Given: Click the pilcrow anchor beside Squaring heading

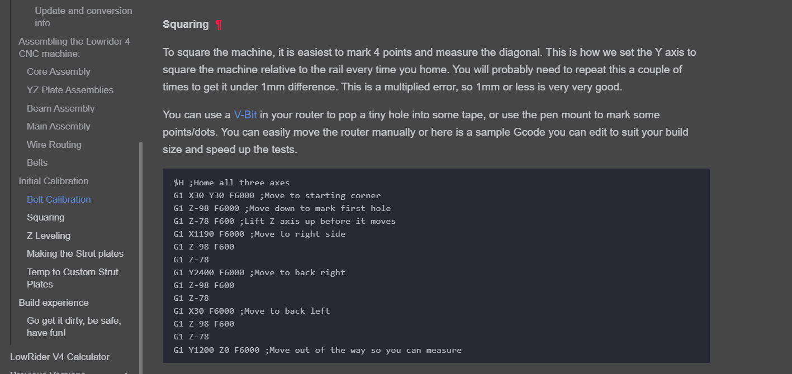Looking at the screenshot, I should pyautogui.click(x=219, y=25).
